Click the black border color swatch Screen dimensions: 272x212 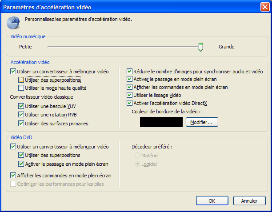pos(161,122)
